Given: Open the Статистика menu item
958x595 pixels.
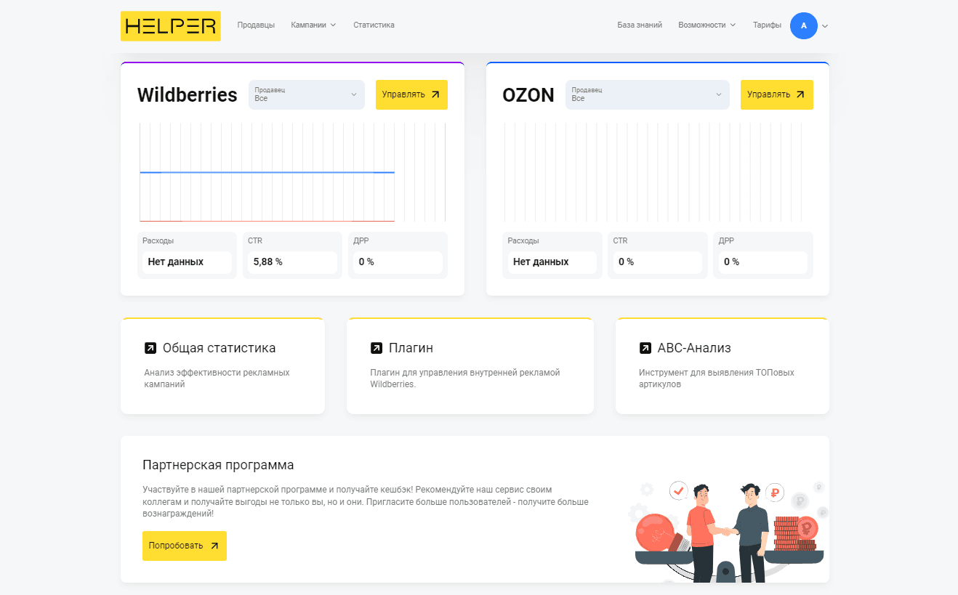Looking at the screenshot, I should [374, 25].
